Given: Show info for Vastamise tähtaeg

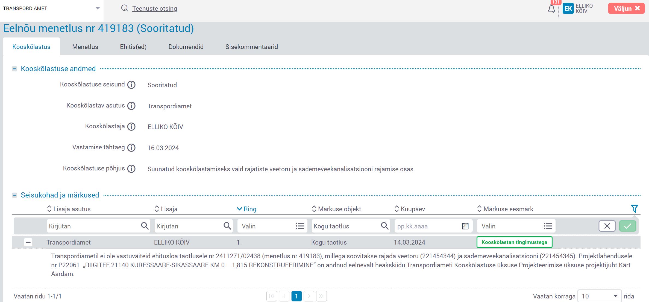Looking at the screenshot, I should tap(131, 148).
